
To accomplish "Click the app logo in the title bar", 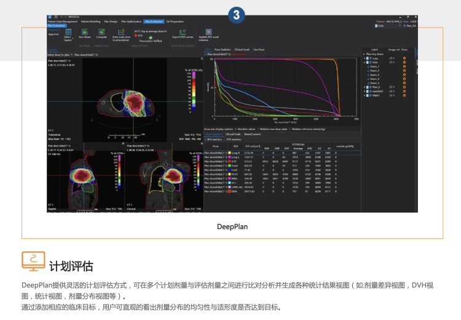I will point(50,17).
